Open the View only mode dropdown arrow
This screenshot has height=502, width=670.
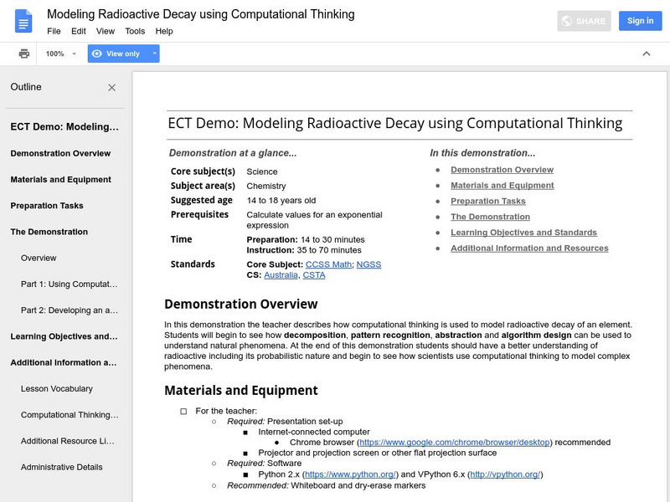(x=154, y=54)
